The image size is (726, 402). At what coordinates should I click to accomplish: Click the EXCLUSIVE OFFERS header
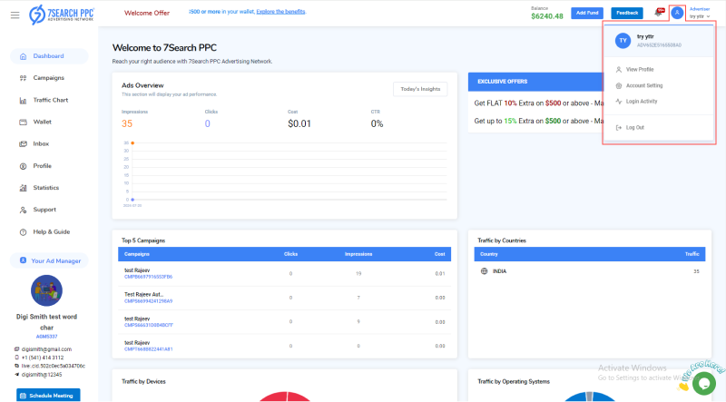coord(503,82)
